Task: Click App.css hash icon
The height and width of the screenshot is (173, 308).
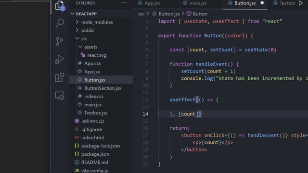Action: point(80,63)
